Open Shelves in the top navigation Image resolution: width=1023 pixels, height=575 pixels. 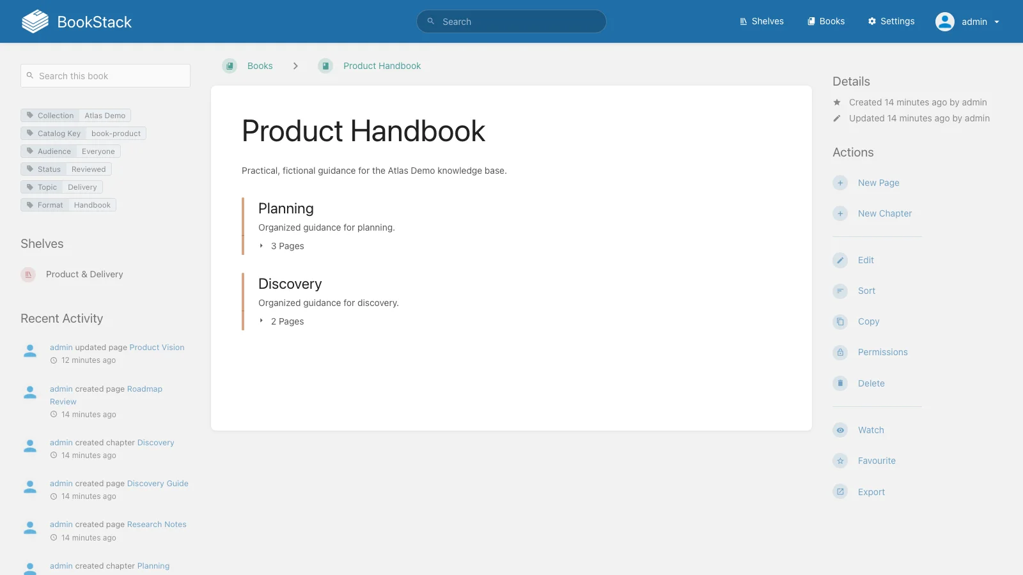point(761,21)
